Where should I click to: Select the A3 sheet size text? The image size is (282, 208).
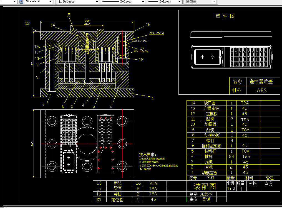[x=269, y=184]
